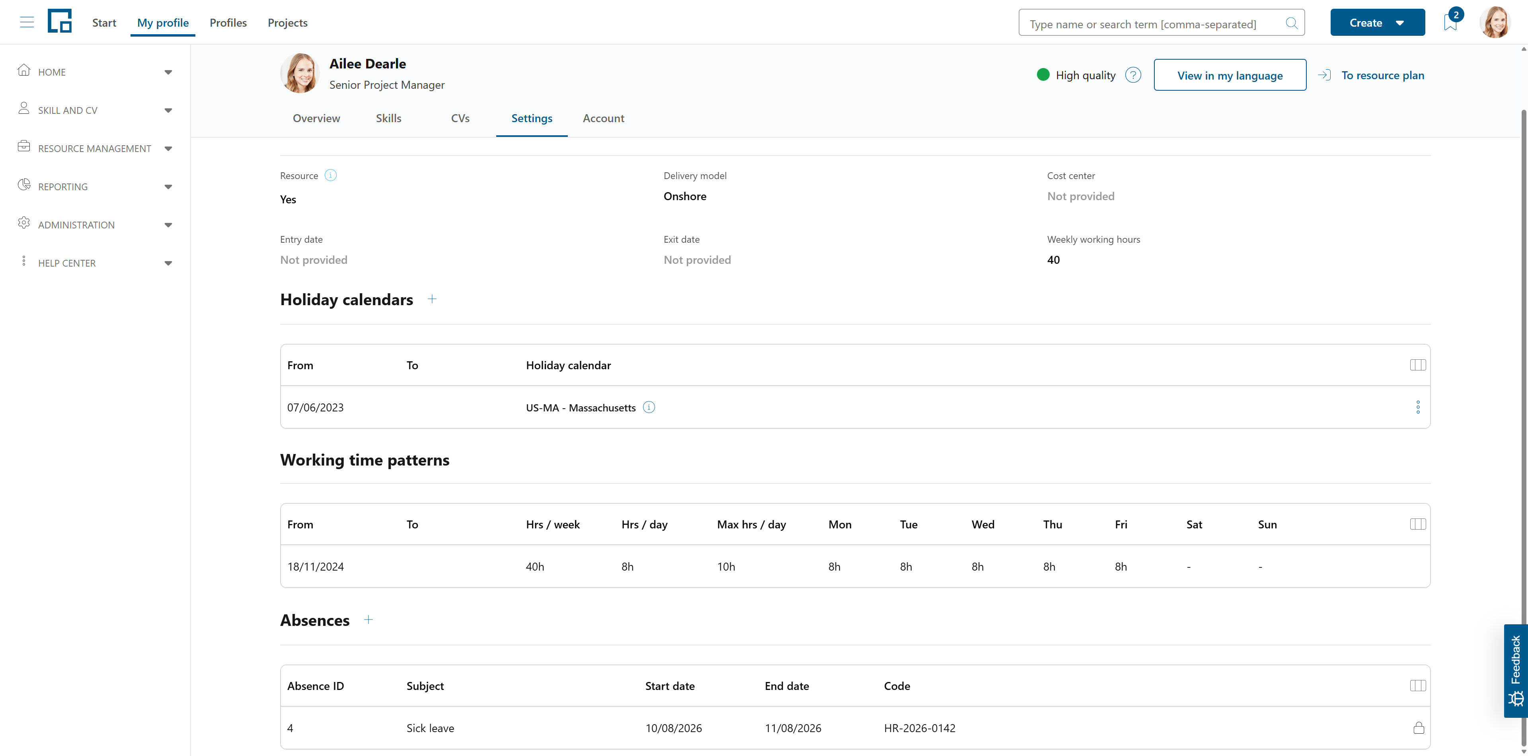The image size is (1528, 756).
Task: Expand the HELP CENTER section arrow
Action: coord(168,263)
